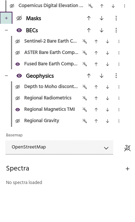Image resolution: width=135 pixels, height=222 pixels.
Task: Open the OpenStreetMap basemap dropdown
Action: click(x=59, y=147)
